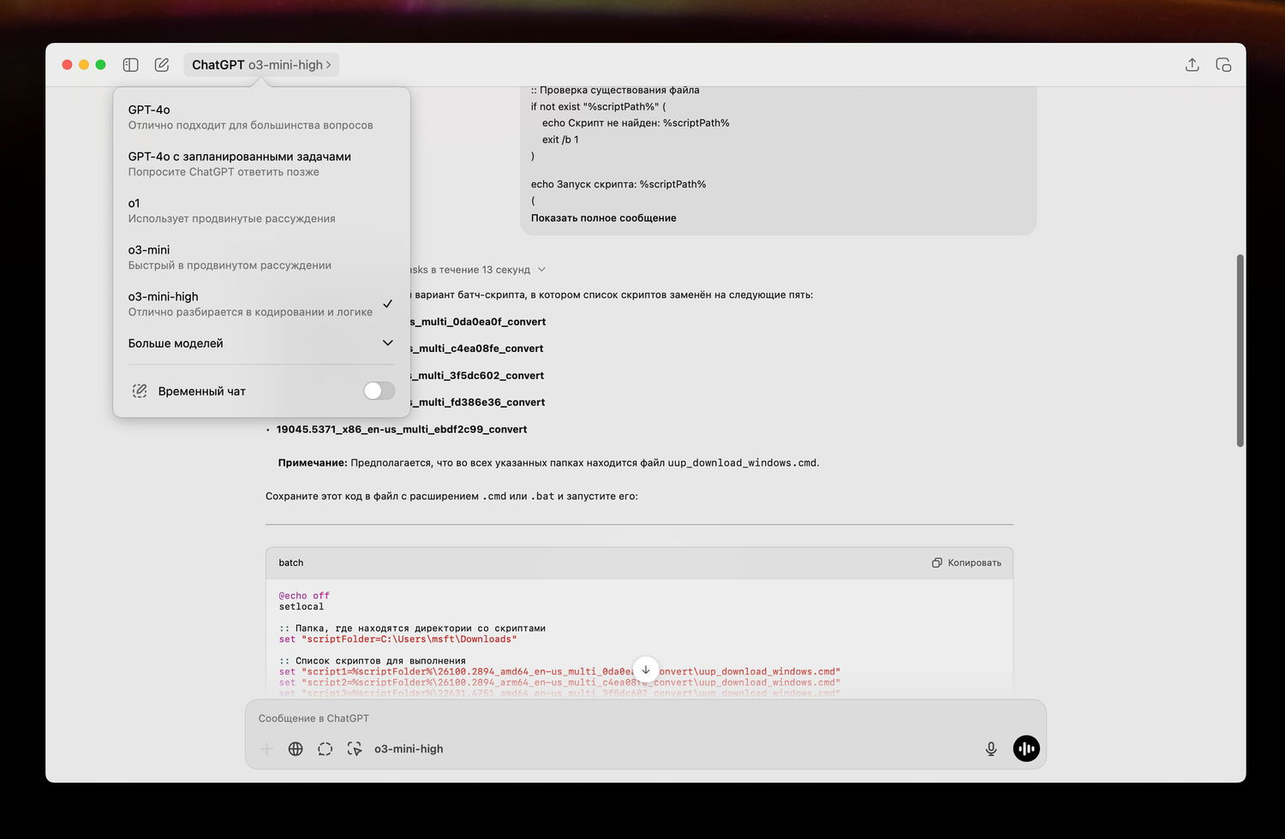Click the 19045.5371_x86_en-us_multi_ebdf2c99_convert list item
Viewport: 1285px width, 839px height.
pyautogui.click(x=402, y=430)
